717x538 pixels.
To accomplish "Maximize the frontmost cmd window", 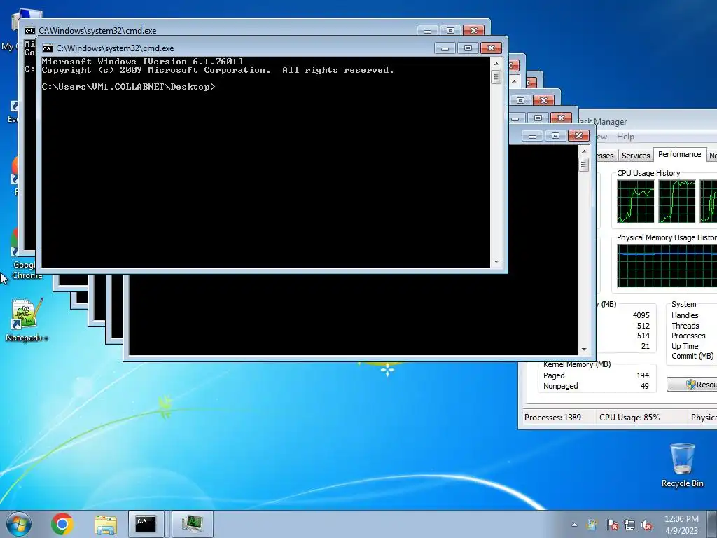I will (468, 48).
